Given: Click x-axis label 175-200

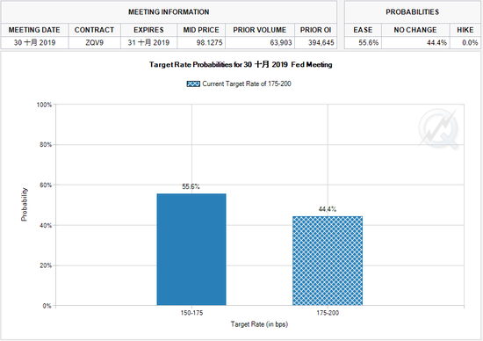Looking at the screenshot, I should point(328,313).
